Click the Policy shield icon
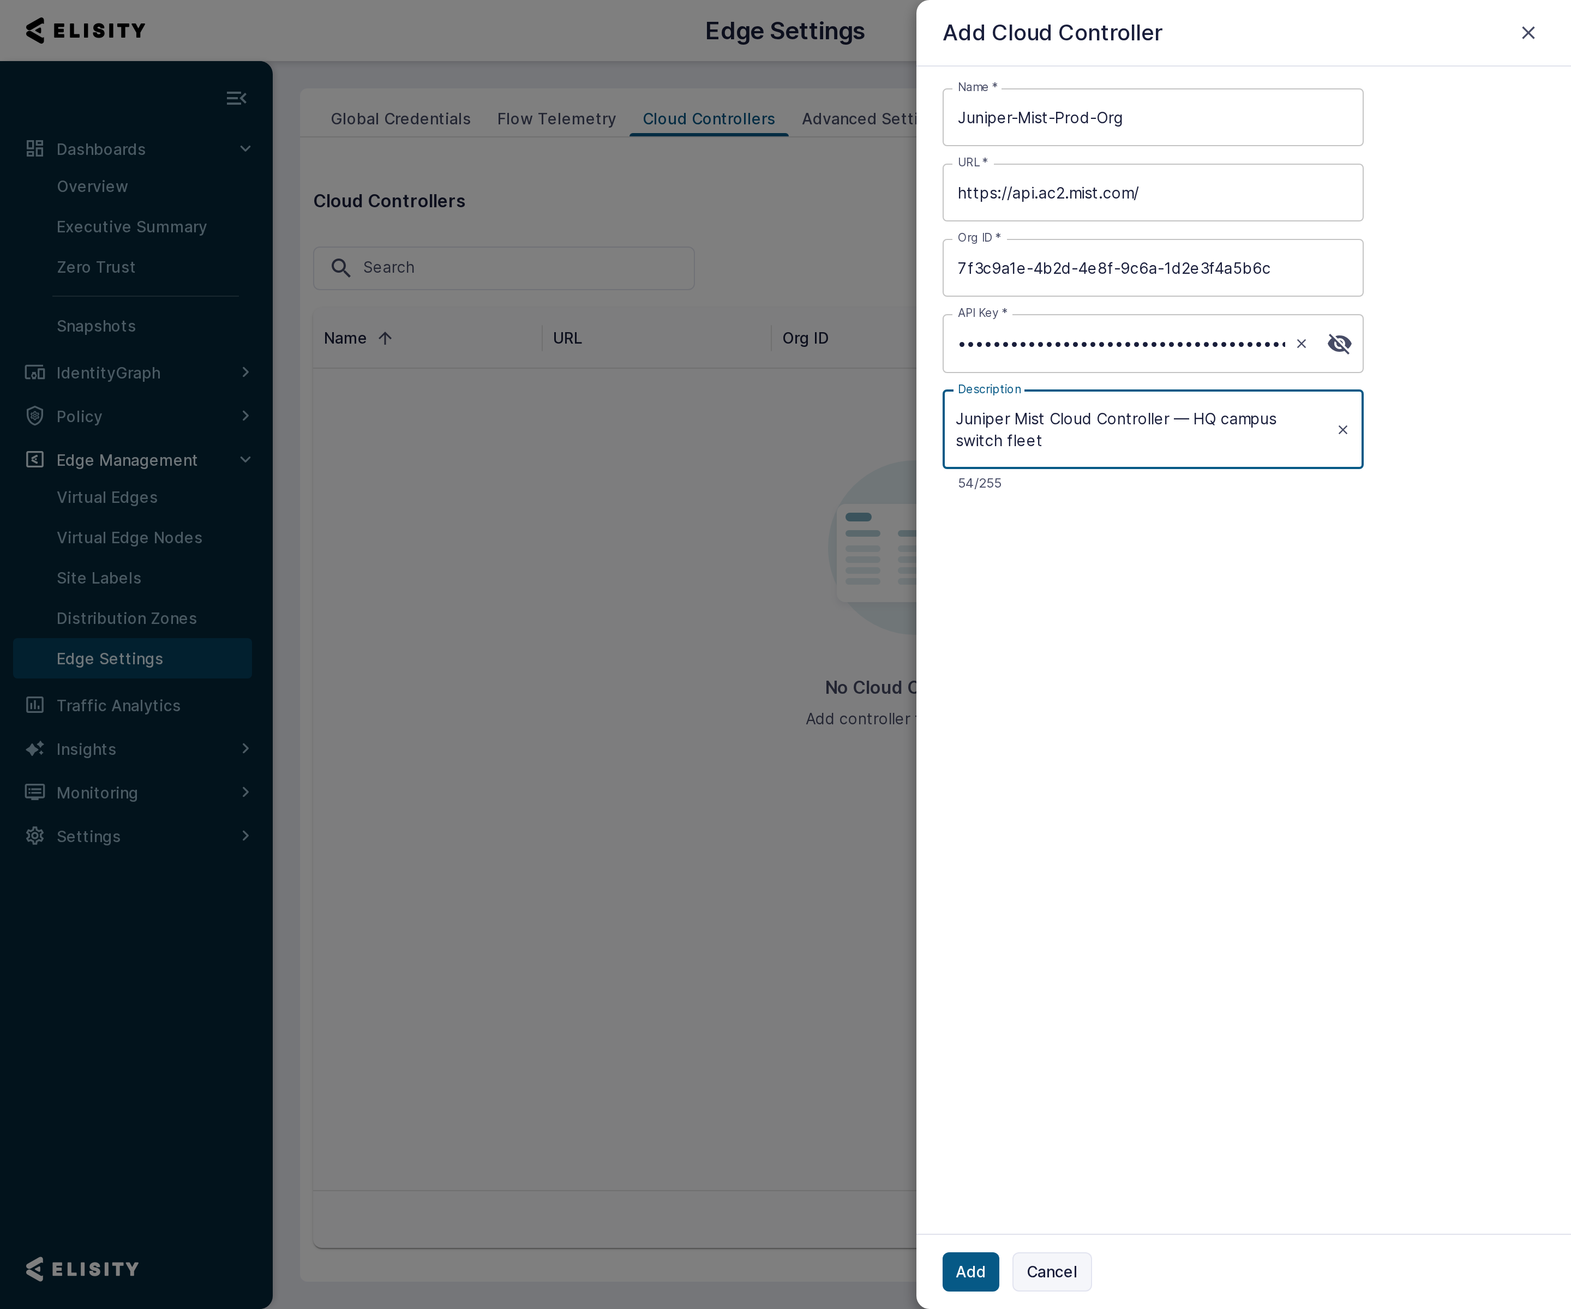This screenshot has height=1309, width=1571. pos(34,416)
